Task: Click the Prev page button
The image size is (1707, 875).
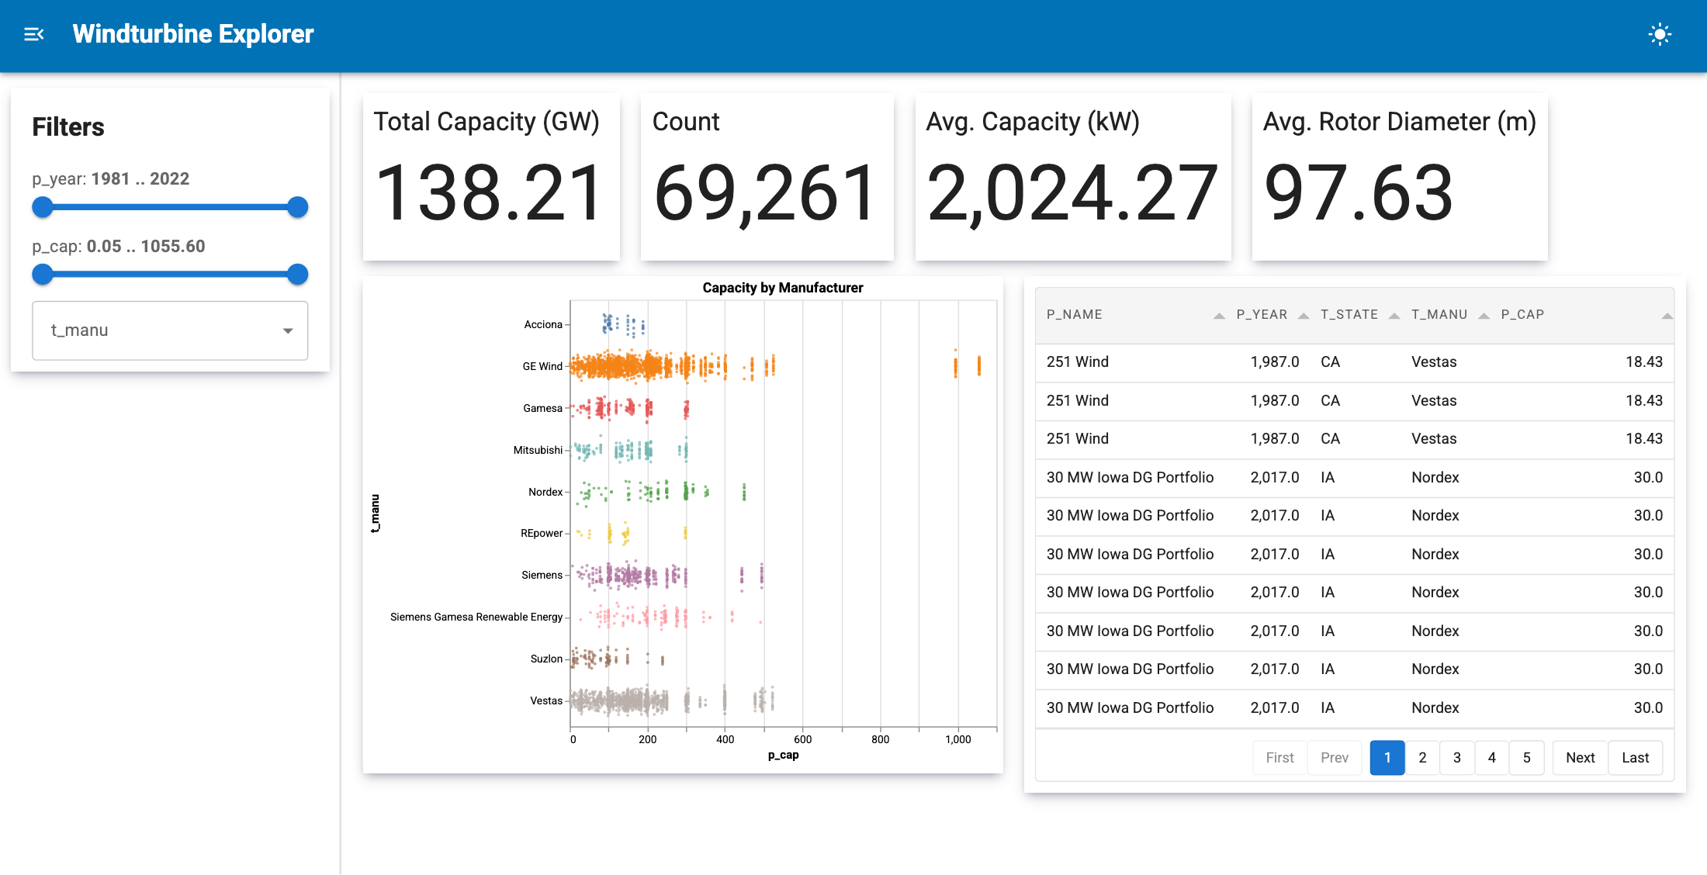Action: (1335, 758)
